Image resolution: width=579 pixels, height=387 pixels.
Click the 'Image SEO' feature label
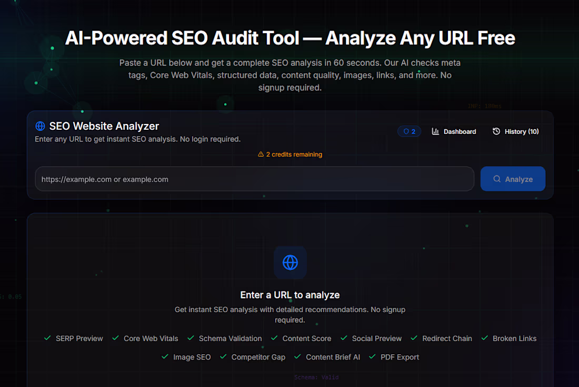192,357
